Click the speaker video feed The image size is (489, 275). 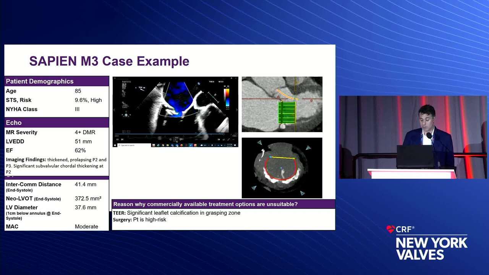tap(413, 137)
